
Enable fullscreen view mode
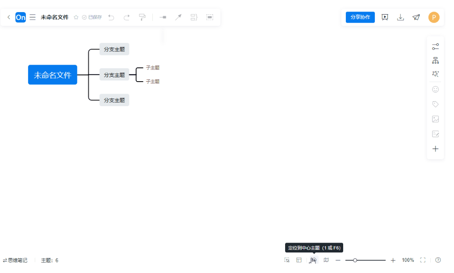423,260
